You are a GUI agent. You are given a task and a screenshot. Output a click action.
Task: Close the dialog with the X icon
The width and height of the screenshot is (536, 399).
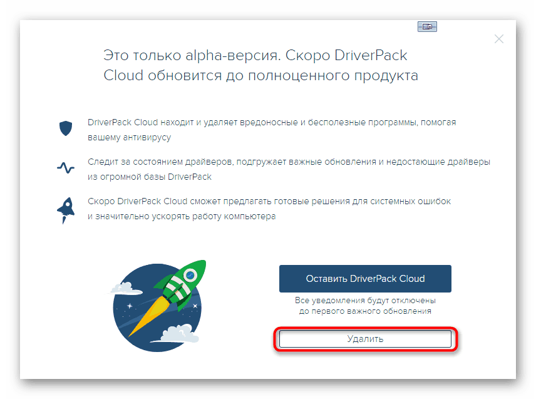498,39
